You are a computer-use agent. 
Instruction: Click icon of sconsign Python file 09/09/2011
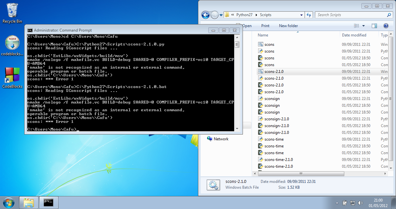[x=261, y=99]
